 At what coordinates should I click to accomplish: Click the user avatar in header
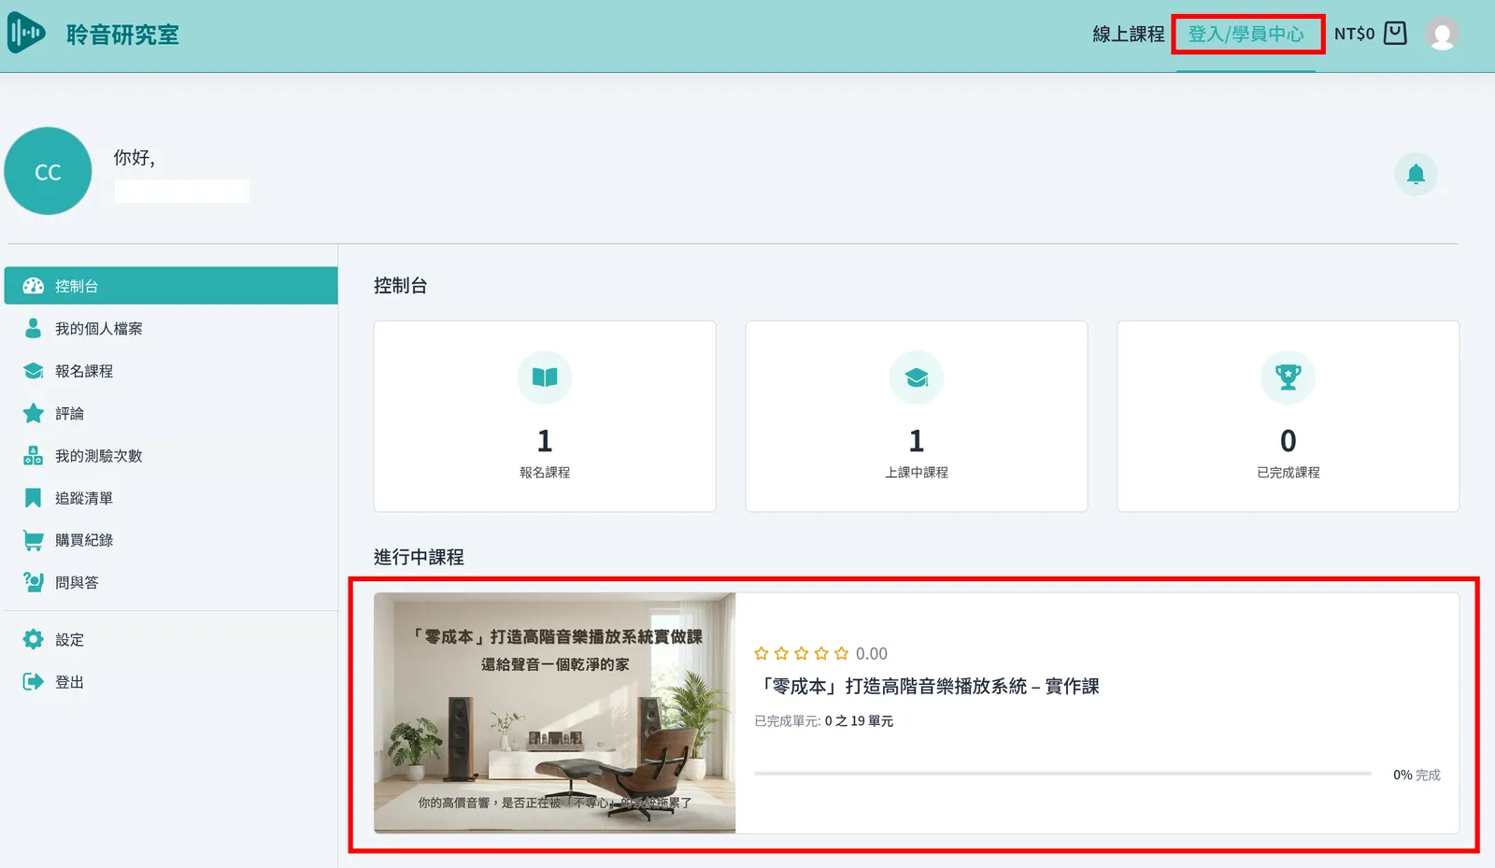click(x=1442, y=35)
